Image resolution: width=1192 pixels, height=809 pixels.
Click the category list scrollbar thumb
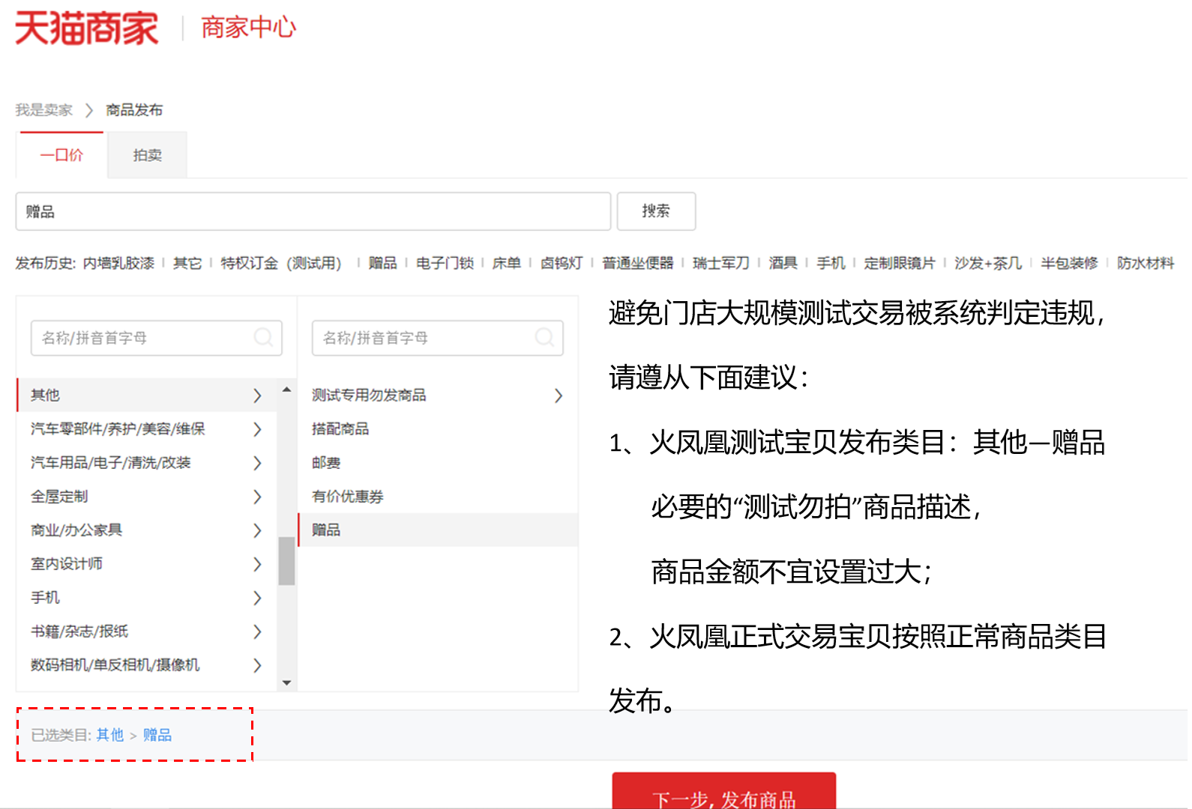286,560
